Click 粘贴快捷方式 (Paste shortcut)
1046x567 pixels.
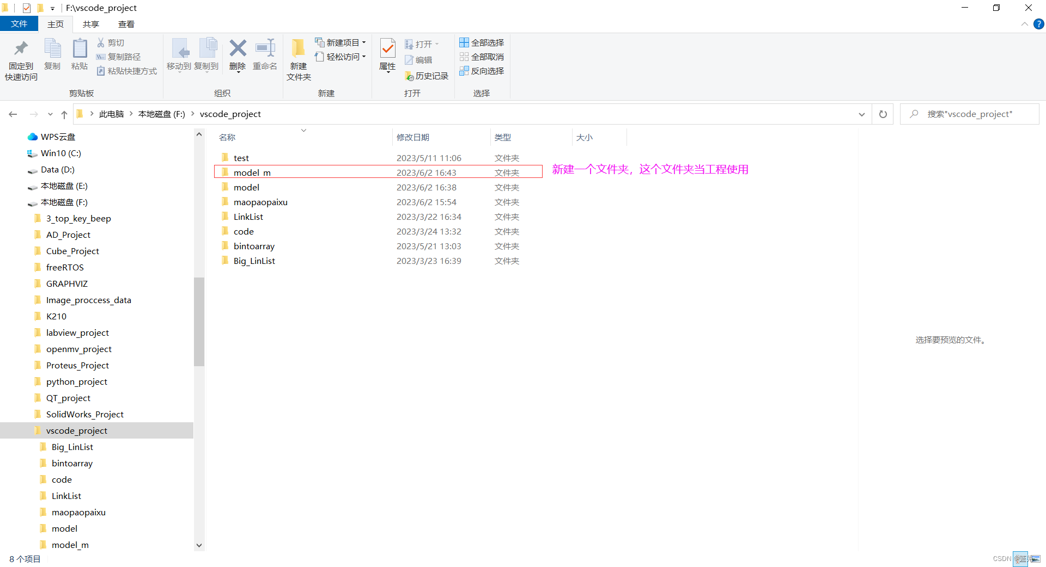coord(127,71)
